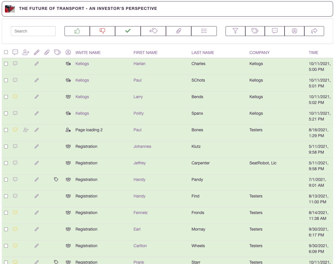Check the checkbox on the Earl Mornay row
The image size is (336, 264).
[6, 229]
